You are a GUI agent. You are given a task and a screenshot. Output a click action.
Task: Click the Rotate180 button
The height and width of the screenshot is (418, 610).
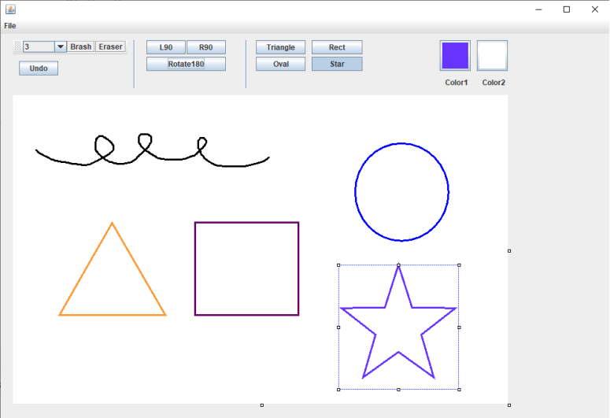click(186, 64)
